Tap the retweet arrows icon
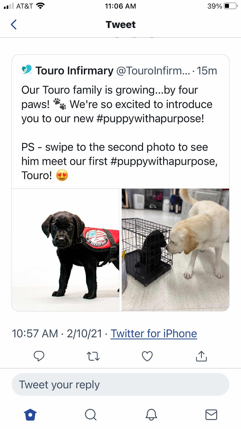241x429 pixels. pos(93,356)
